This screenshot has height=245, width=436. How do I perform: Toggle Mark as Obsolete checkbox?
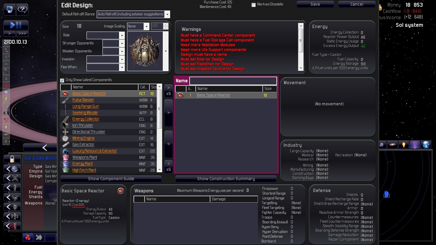254,5
